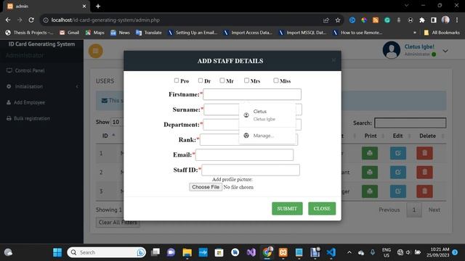
Task: Open VS Code from taskbar
Action: click(331, 252)
